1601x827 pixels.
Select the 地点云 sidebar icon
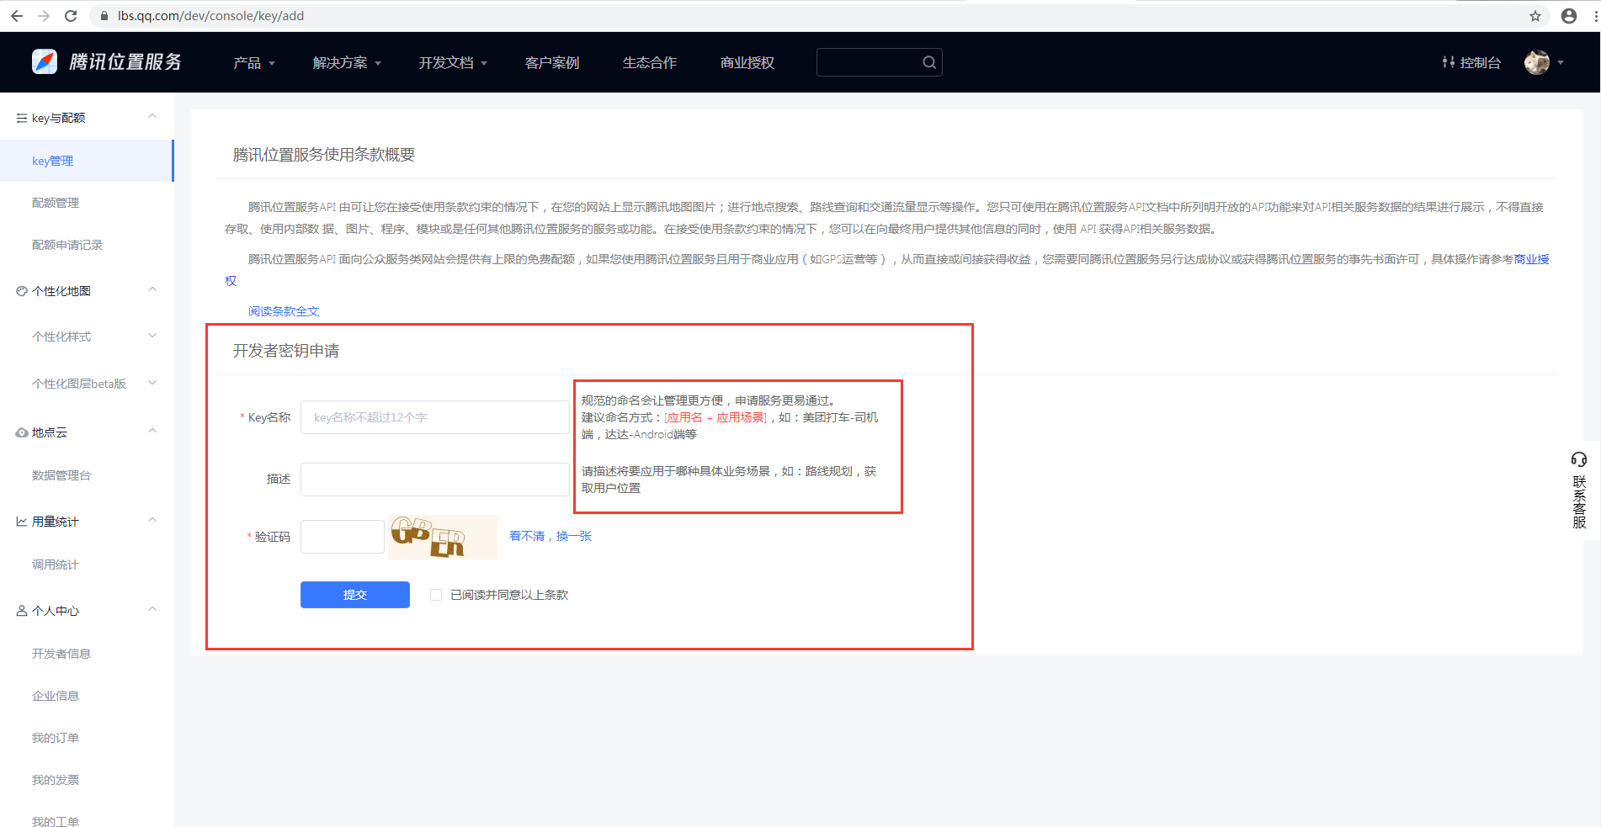(x=21, y=432)
